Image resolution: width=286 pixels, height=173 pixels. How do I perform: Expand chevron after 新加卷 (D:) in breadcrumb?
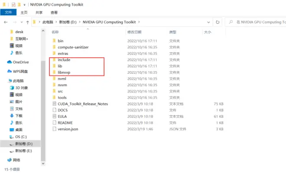pyautogui.click(x=80, y=22)
